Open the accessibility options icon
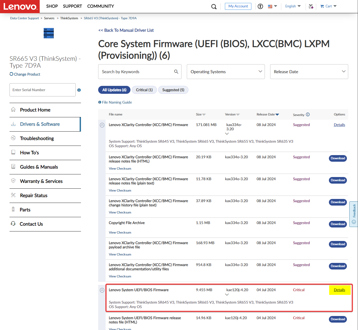This screenshot has height=330, width=358. pyautogui.click(x=260, y=6)
